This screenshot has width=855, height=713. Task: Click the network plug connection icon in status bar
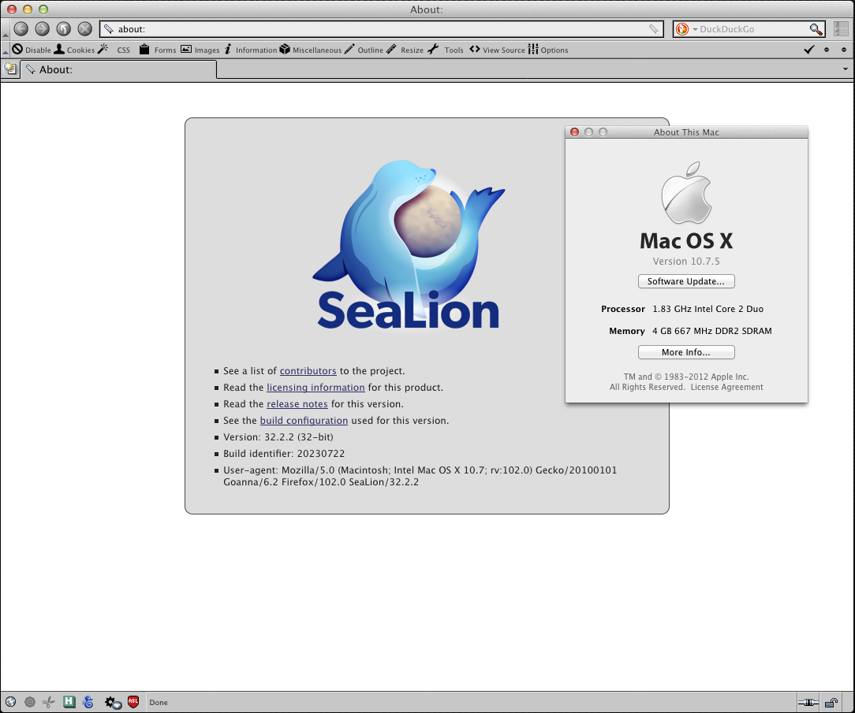tap(808, 702)
